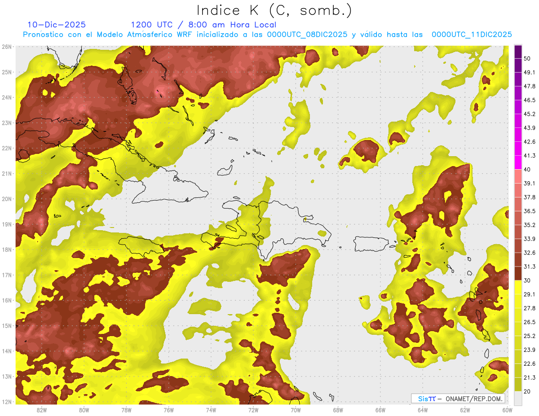Click the colorbar value "33.9"
The width and height of the screenshot is (539, 416).
pyautogui.click(x=530, y=239)
